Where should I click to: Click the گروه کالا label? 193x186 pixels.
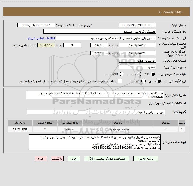[x=179, y=112]
